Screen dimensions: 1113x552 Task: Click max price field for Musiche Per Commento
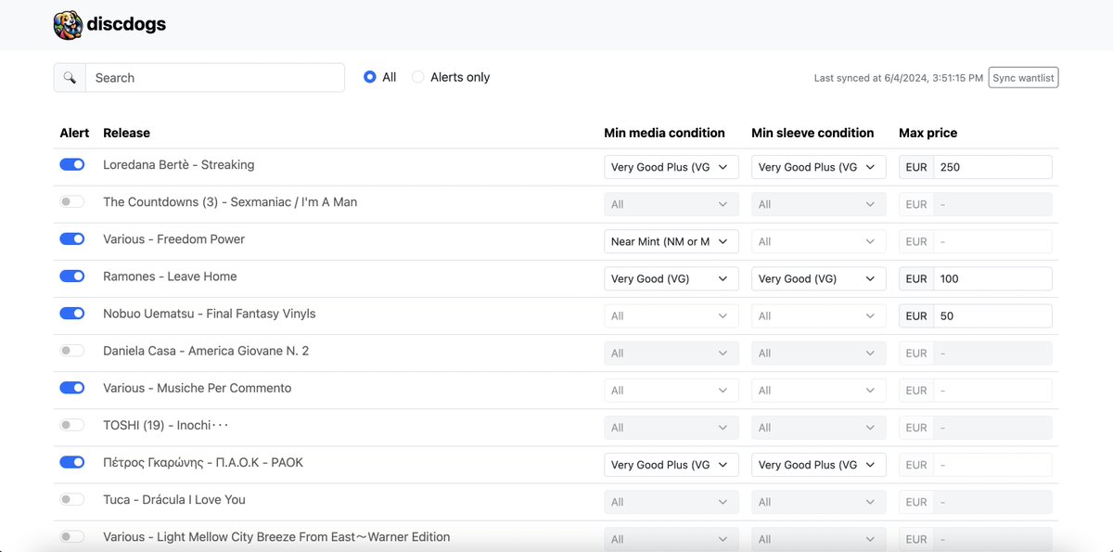(x=992, y=391)
